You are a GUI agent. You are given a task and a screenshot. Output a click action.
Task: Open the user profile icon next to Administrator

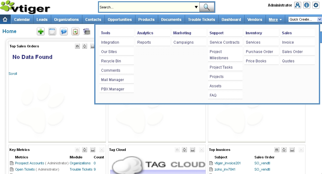click(x=298, y=5)
